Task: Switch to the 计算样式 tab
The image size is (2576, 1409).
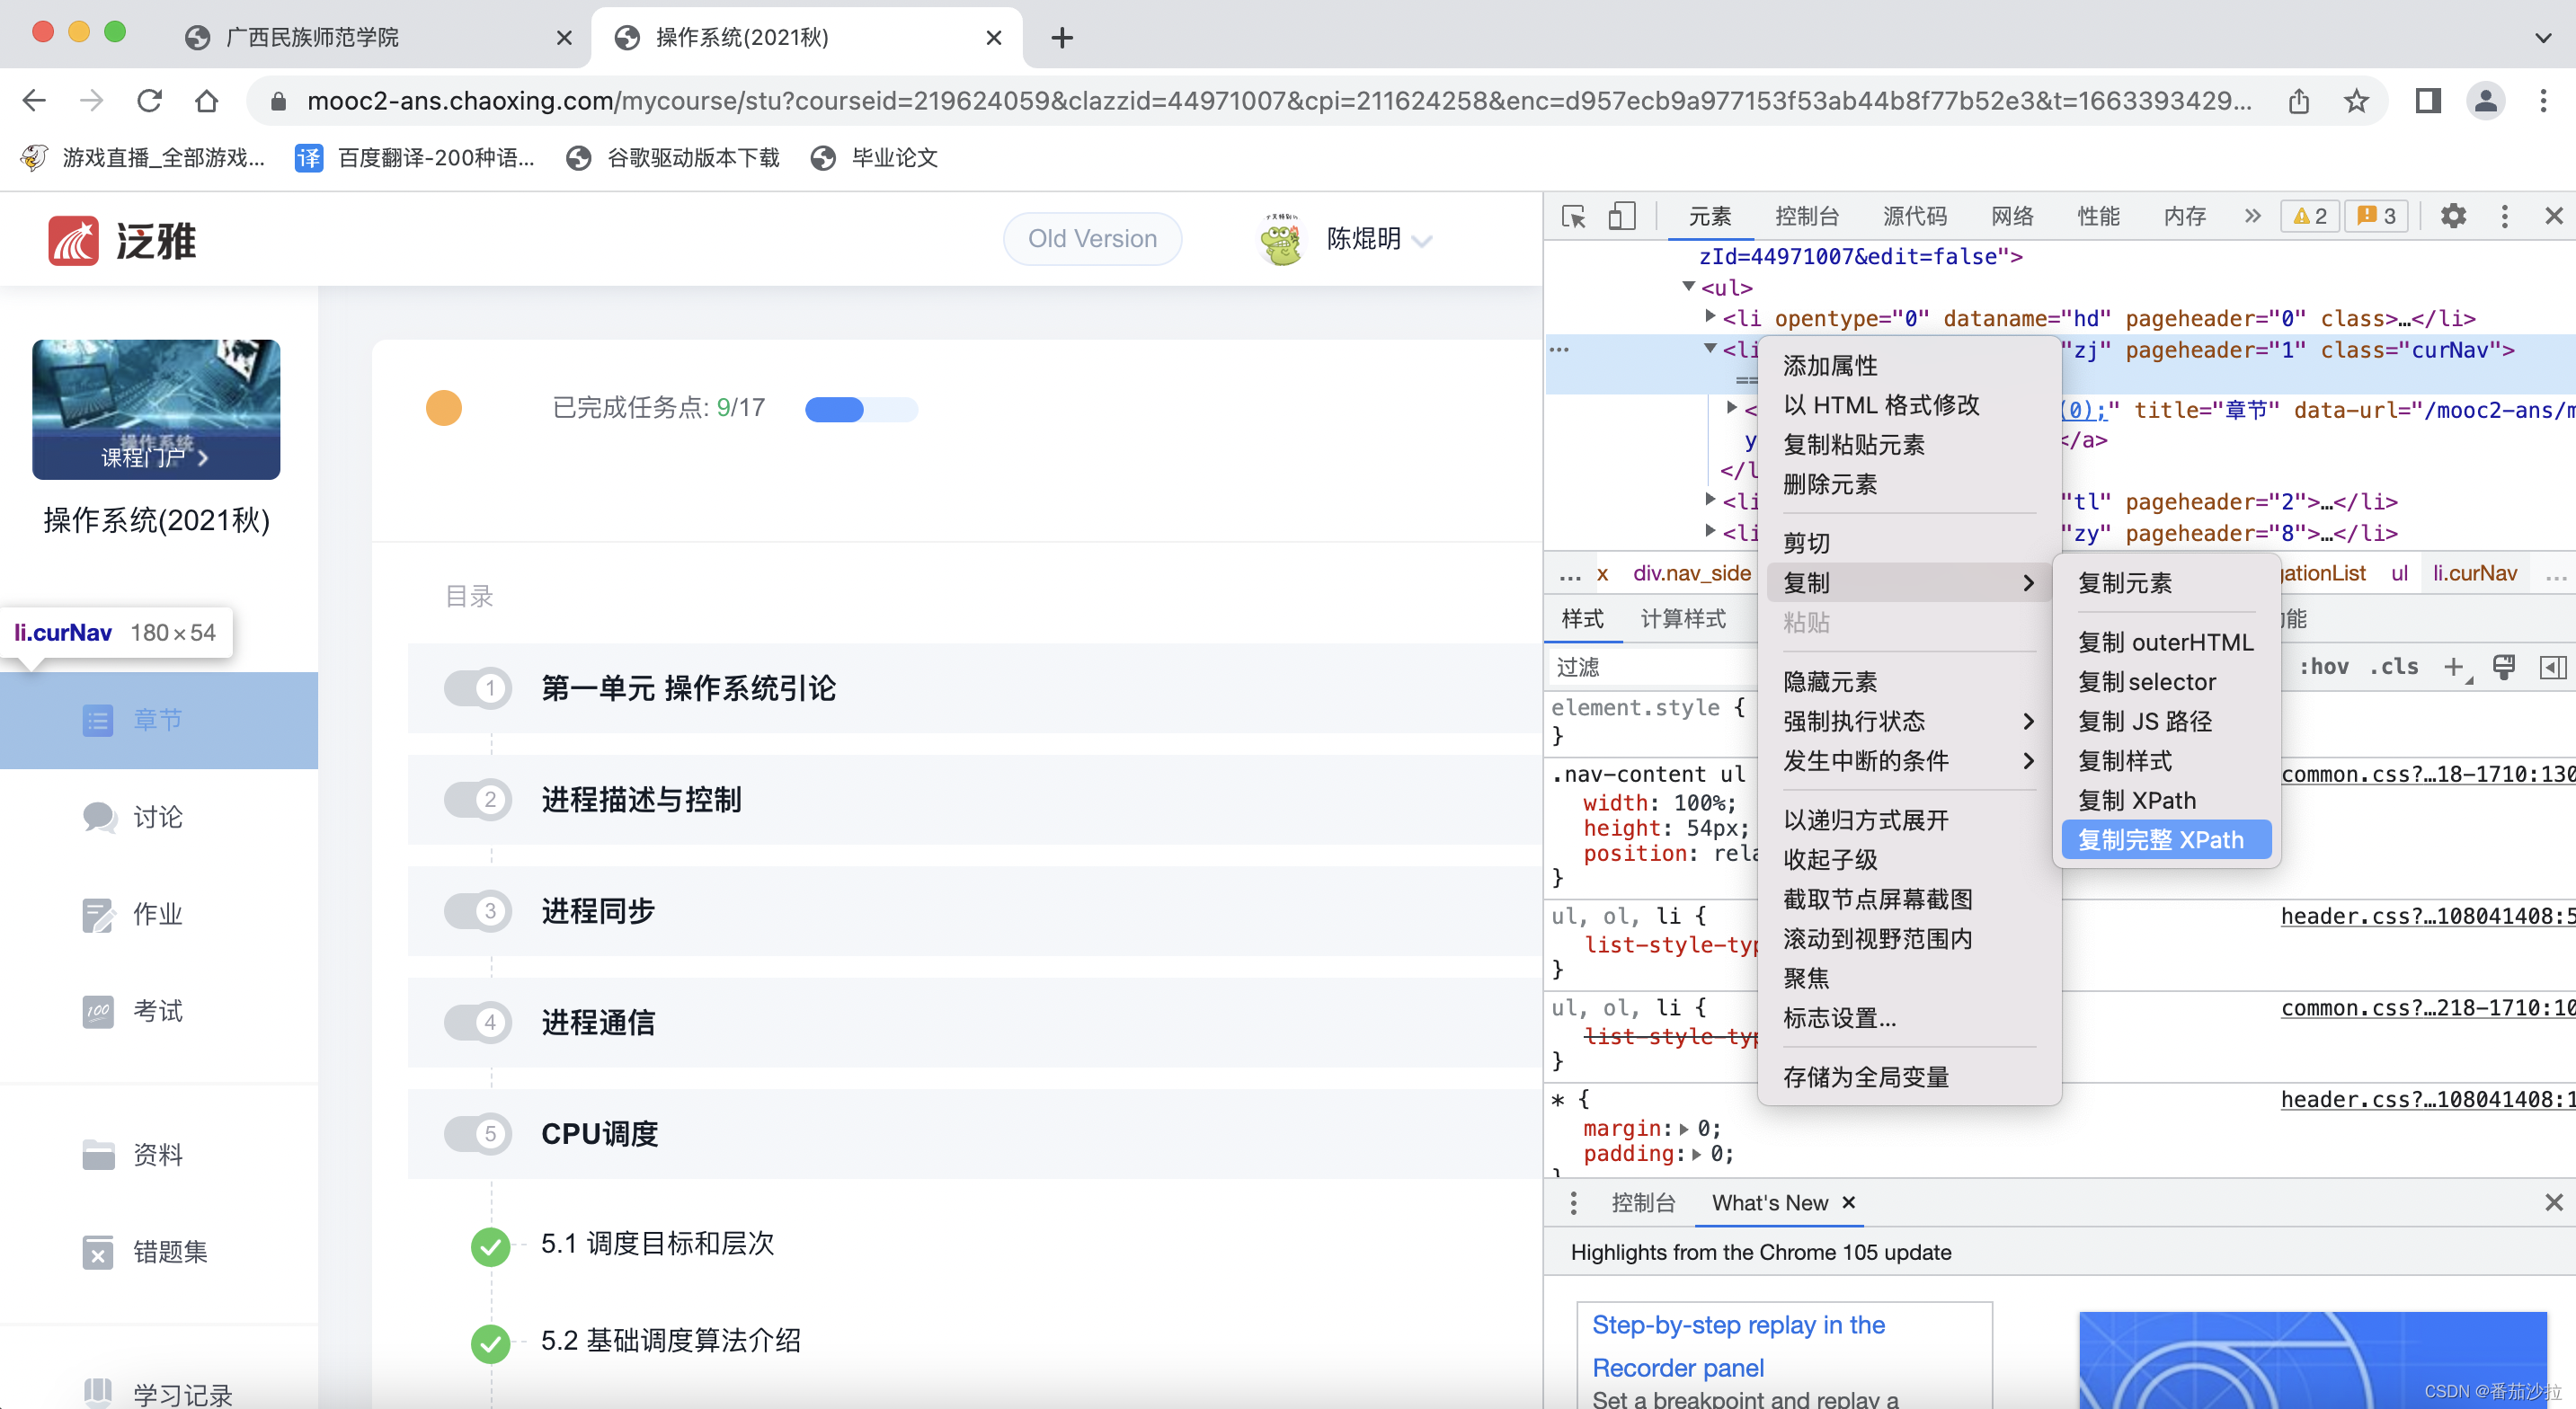Action: 1683,619
